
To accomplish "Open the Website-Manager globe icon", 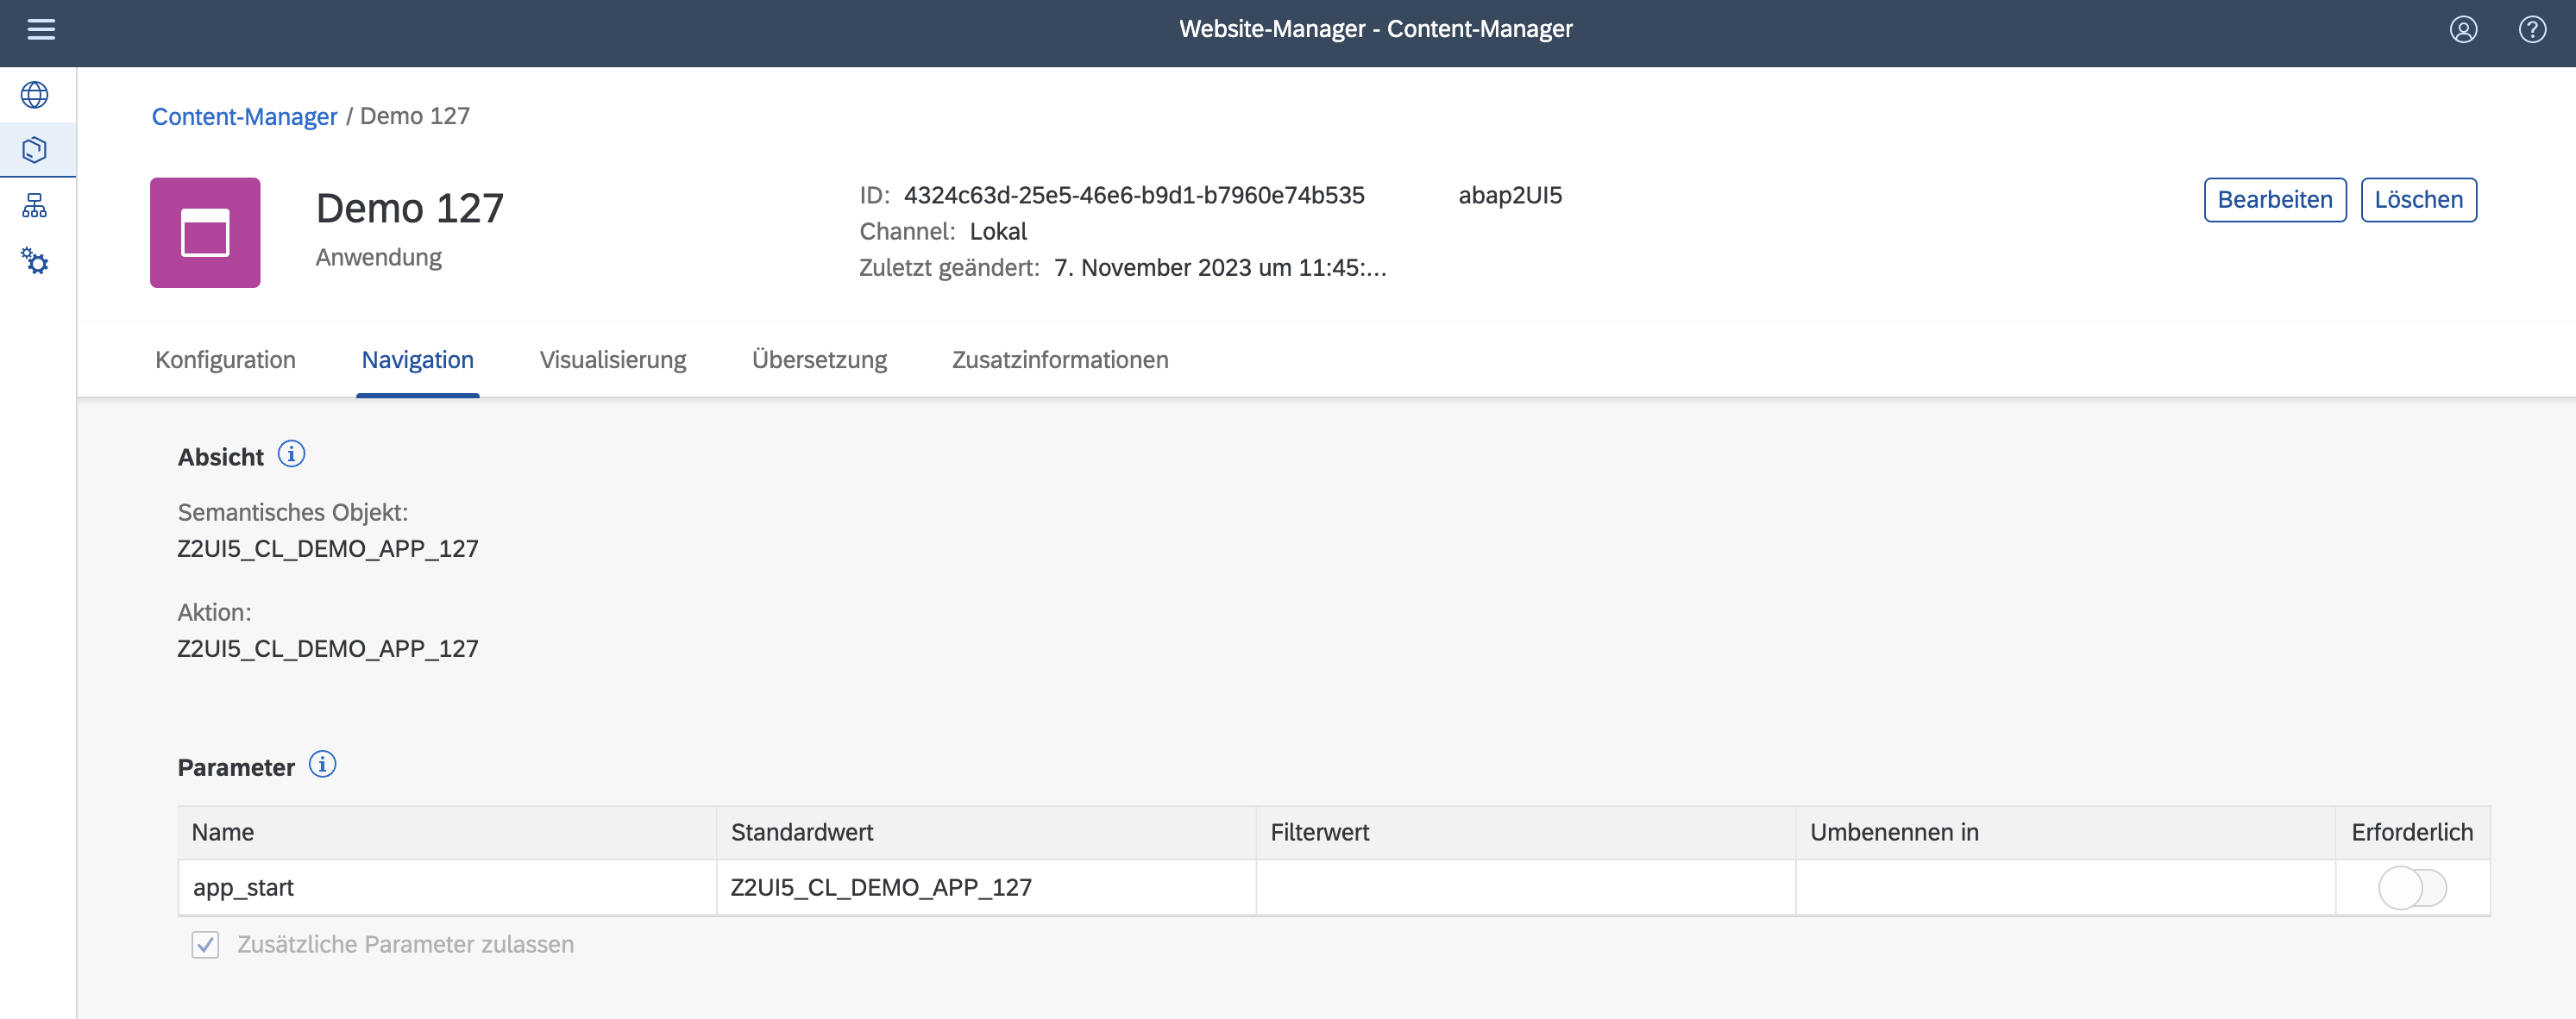I will tap(35, 94).
